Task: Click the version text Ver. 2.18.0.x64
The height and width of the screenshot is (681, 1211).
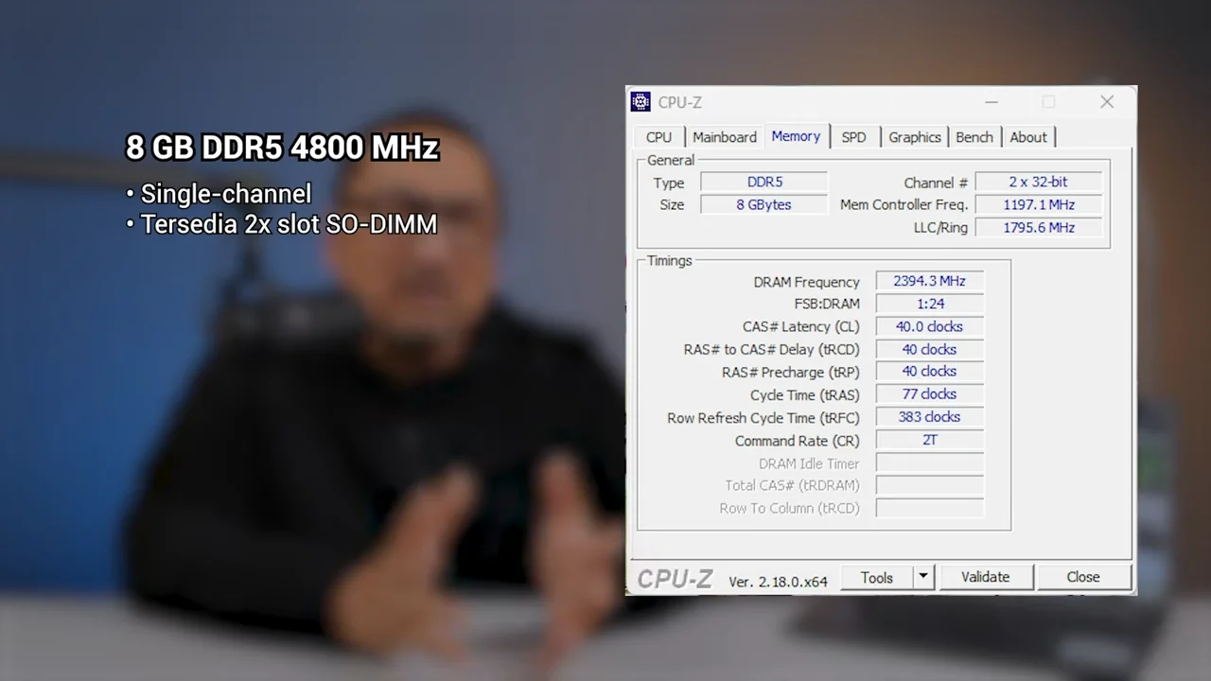Action: point(778,581)
